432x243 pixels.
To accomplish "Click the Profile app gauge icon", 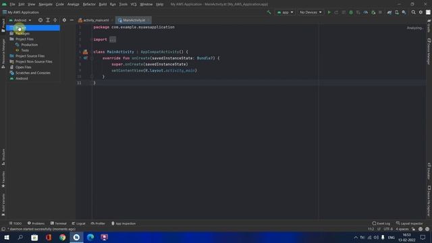I will 366,12.
